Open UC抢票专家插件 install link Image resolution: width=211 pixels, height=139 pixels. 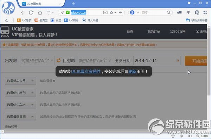coord(86,72)
